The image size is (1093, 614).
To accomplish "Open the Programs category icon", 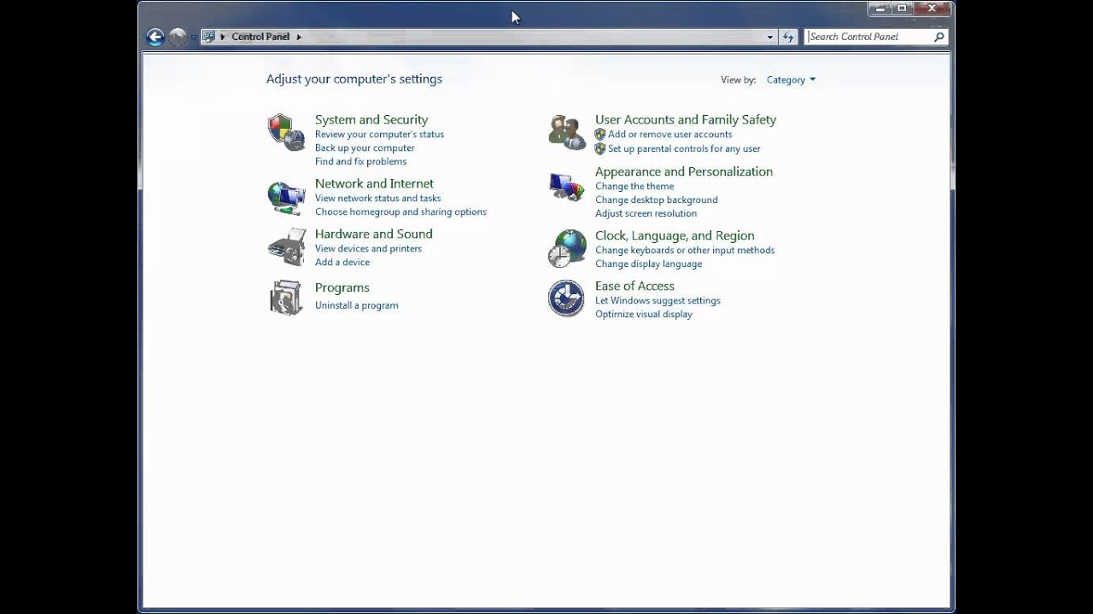I will tap(285, 298).
